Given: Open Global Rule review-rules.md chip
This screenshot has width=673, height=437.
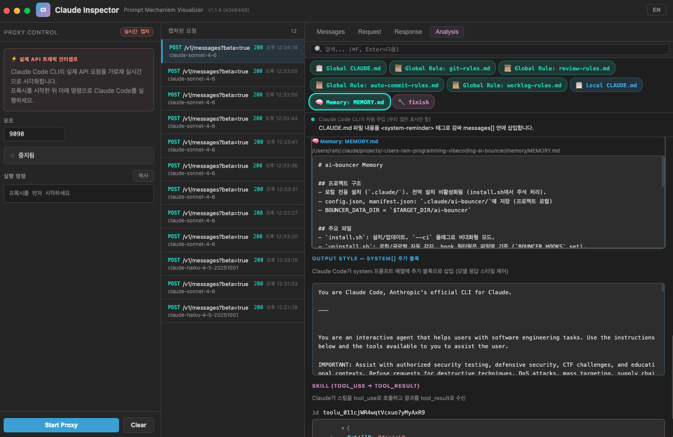Looking at the screenshot, I should [556, 68].
